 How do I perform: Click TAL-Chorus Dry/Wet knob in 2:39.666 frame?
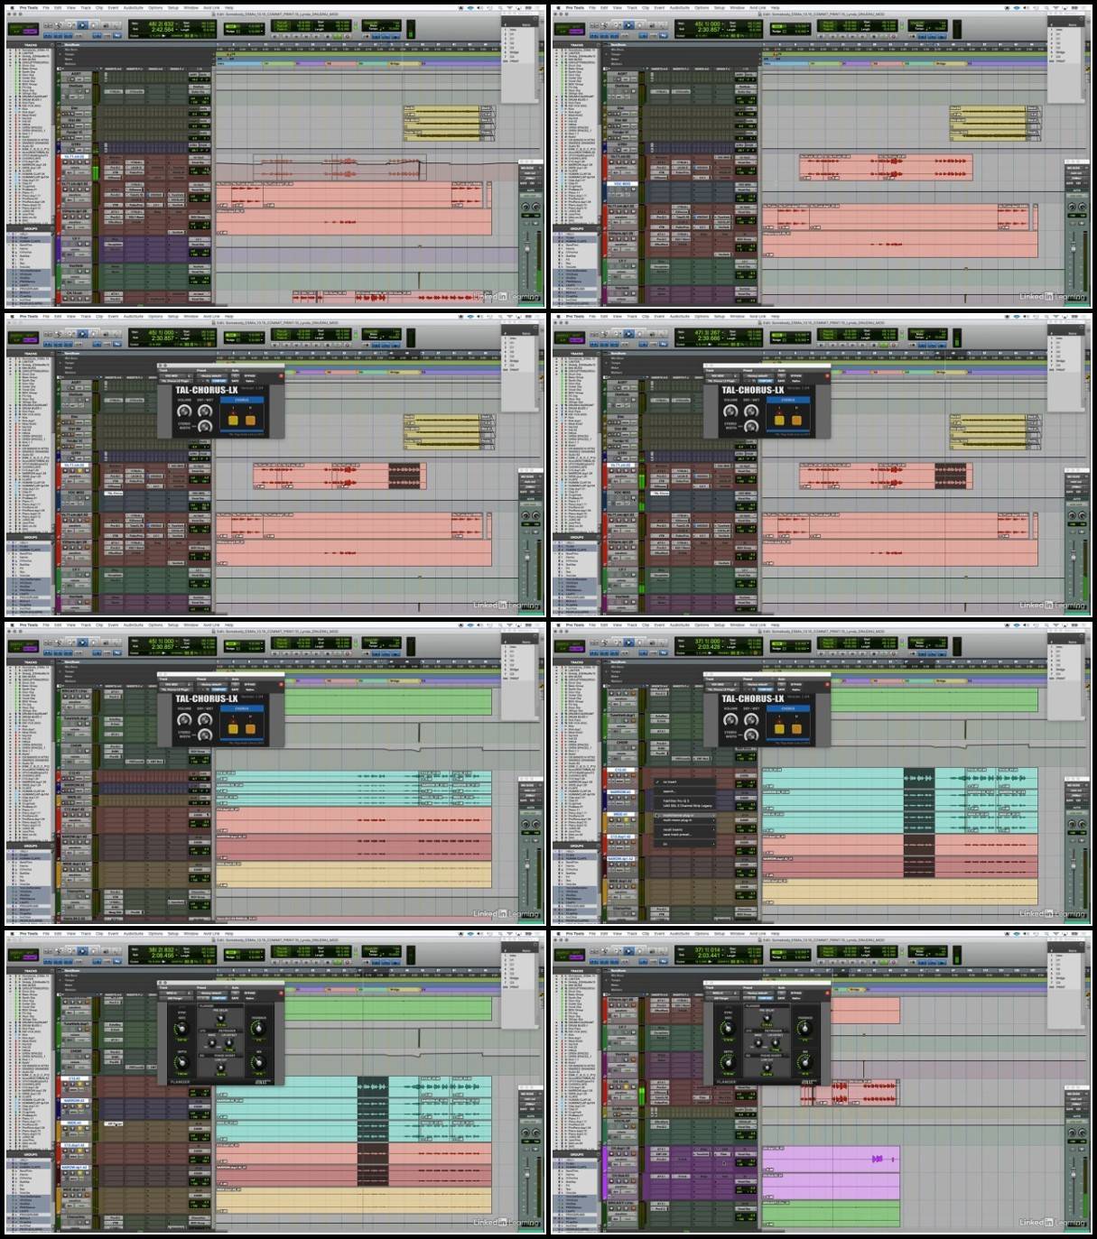coord(750,411)
